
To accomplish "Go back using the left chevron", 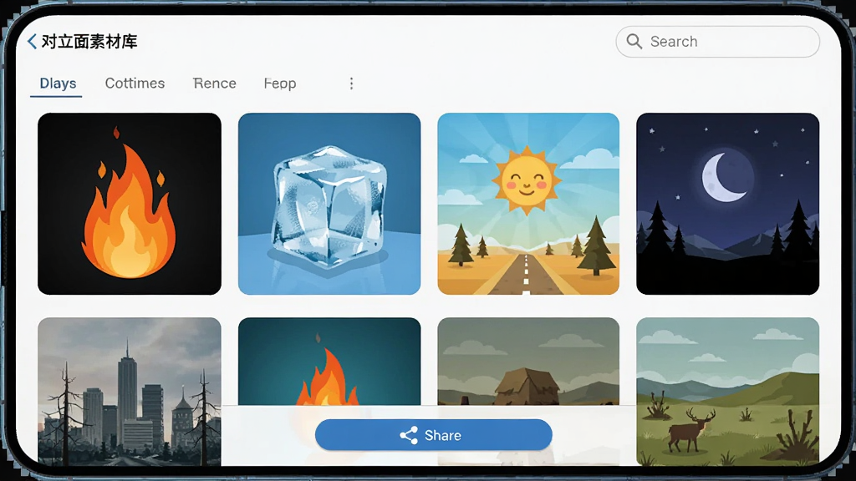I will pyautogui.click(x=33, y=42).
